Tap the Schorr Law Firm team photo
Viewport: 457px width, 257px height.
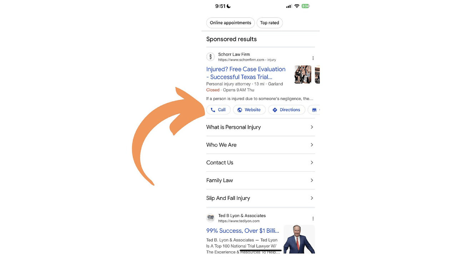(x=303, y=74)
